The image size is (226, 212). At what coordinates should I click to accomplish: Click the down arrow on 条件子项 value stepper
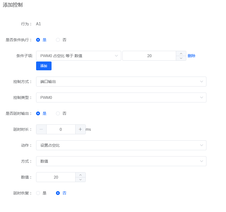coord(181,58)
